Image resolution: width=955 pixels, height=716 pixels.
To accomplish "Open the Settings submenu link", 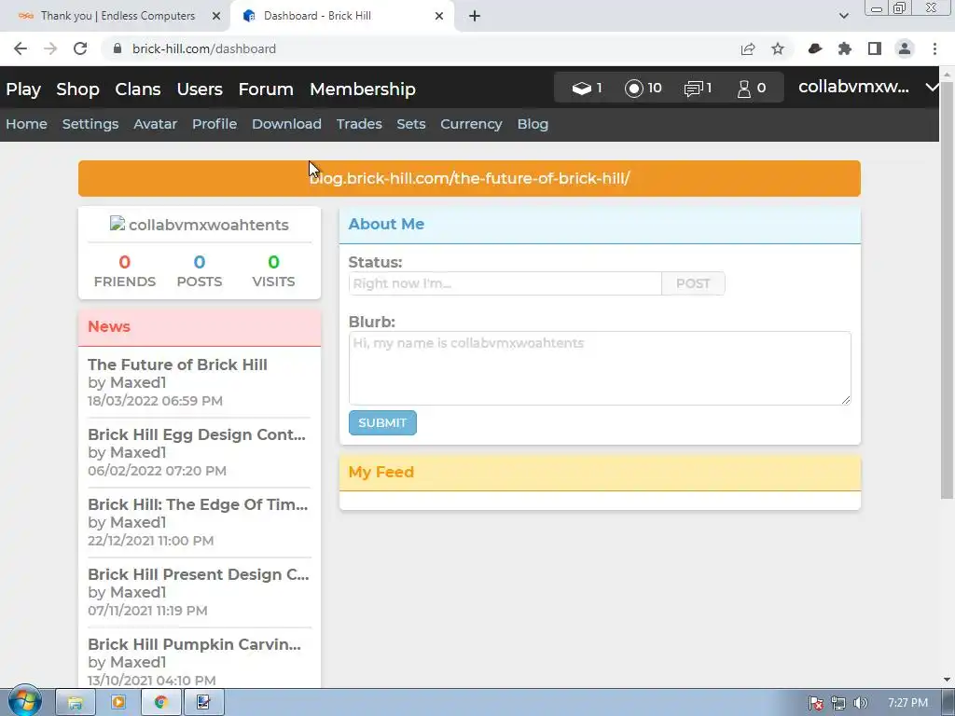I will point(90,124).
